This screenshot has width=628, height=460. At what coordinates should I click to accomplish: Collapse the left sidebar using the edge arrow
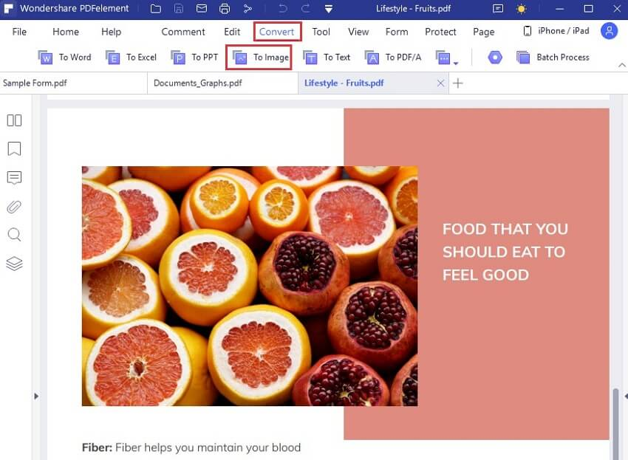tap(35, 396)
